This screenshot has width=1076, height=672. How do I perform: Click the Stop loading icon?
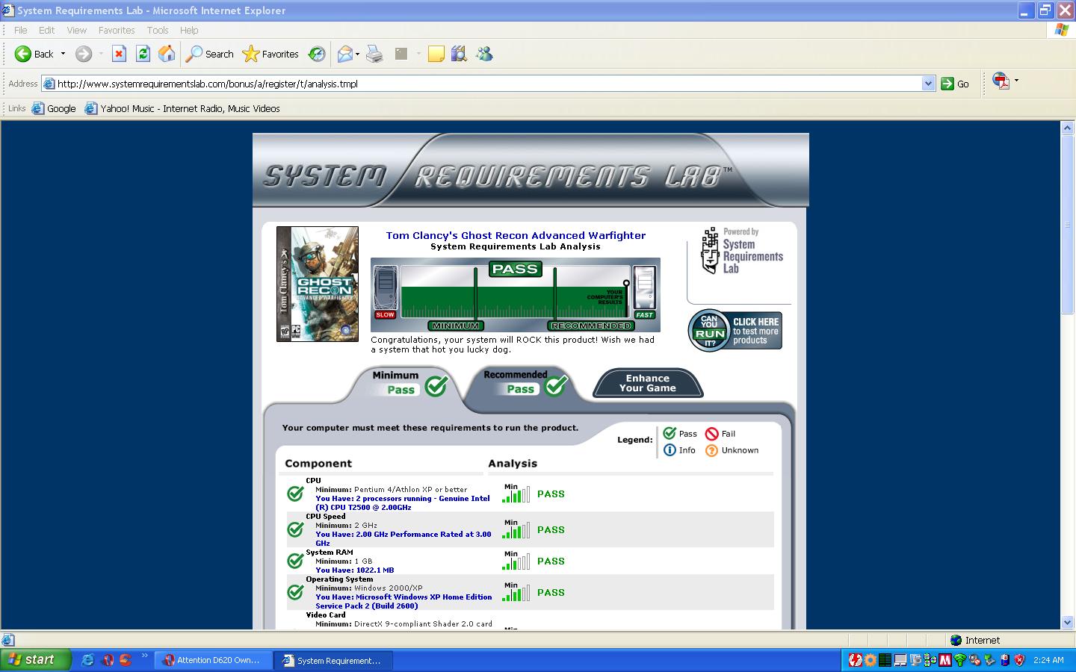click(x=119, y=54)
